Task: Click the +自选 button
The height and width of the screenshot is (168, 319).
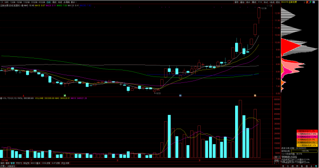Action: [x=272, y=2]
